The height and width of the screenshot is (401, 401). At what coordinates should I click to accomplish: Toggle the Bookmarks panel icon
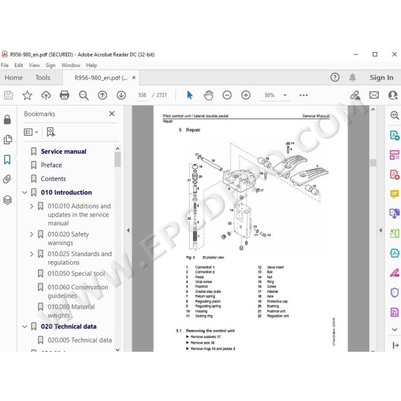(x=7, y=159)
